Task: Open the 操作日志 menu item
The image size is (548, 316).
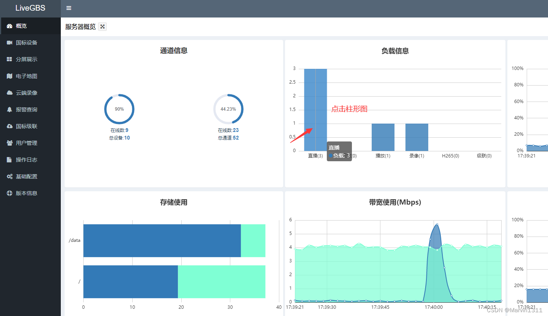Action: click(x=30, y=160)
